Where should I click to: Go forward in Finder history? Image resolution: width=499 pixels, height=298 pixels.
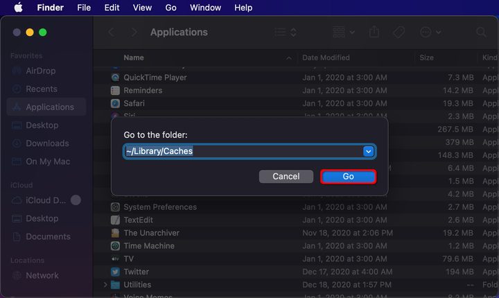click(134, 32)
